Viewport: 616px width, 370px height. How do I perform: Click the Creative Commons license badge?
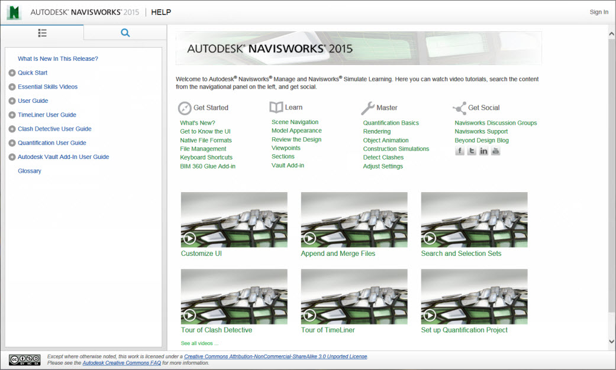[25, 359]
